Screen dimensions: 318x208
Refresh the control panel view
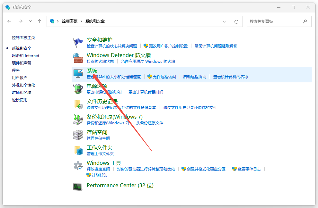(x=236, y=22)
